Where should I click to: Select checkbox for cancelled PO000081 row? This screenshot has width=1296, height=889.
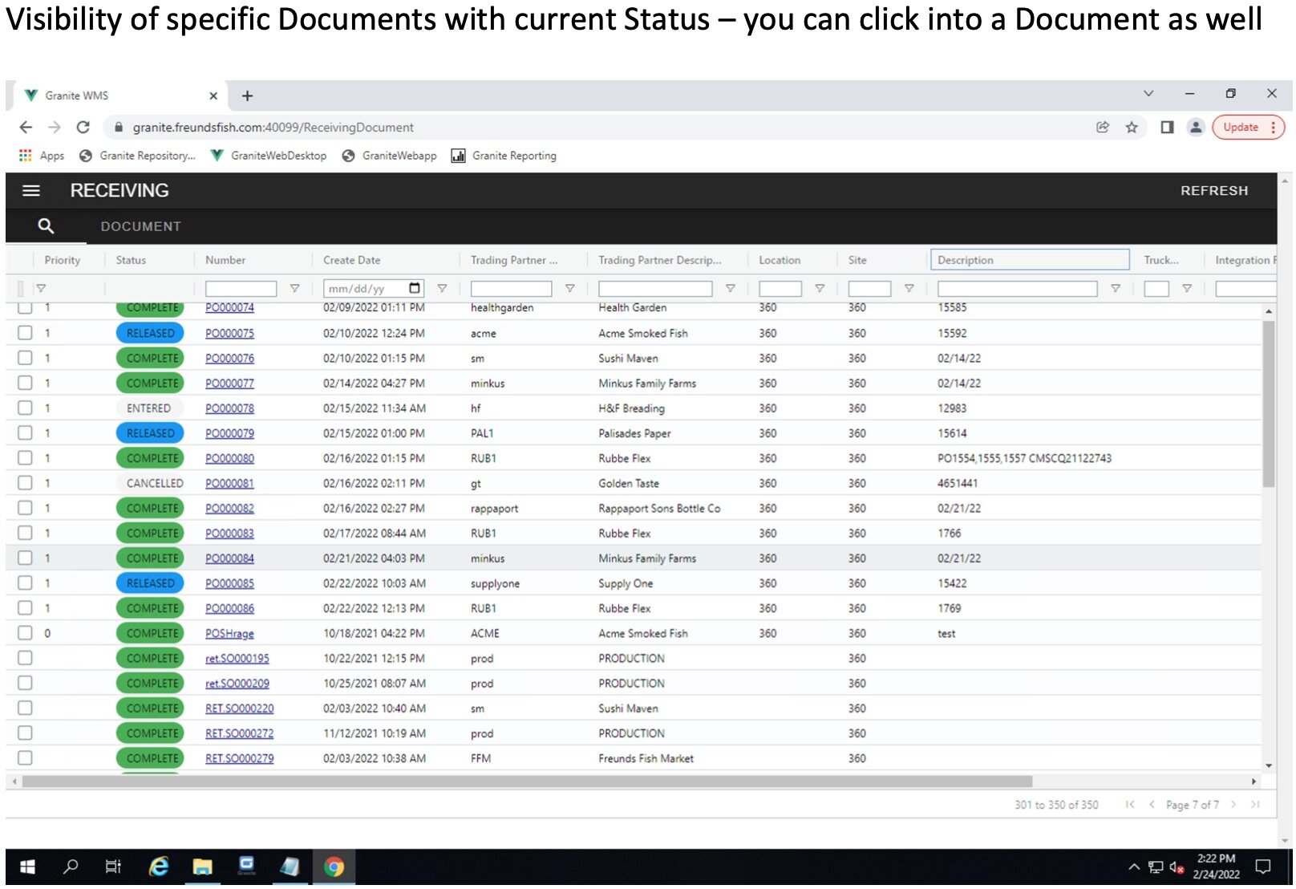(x=26, y=483)
